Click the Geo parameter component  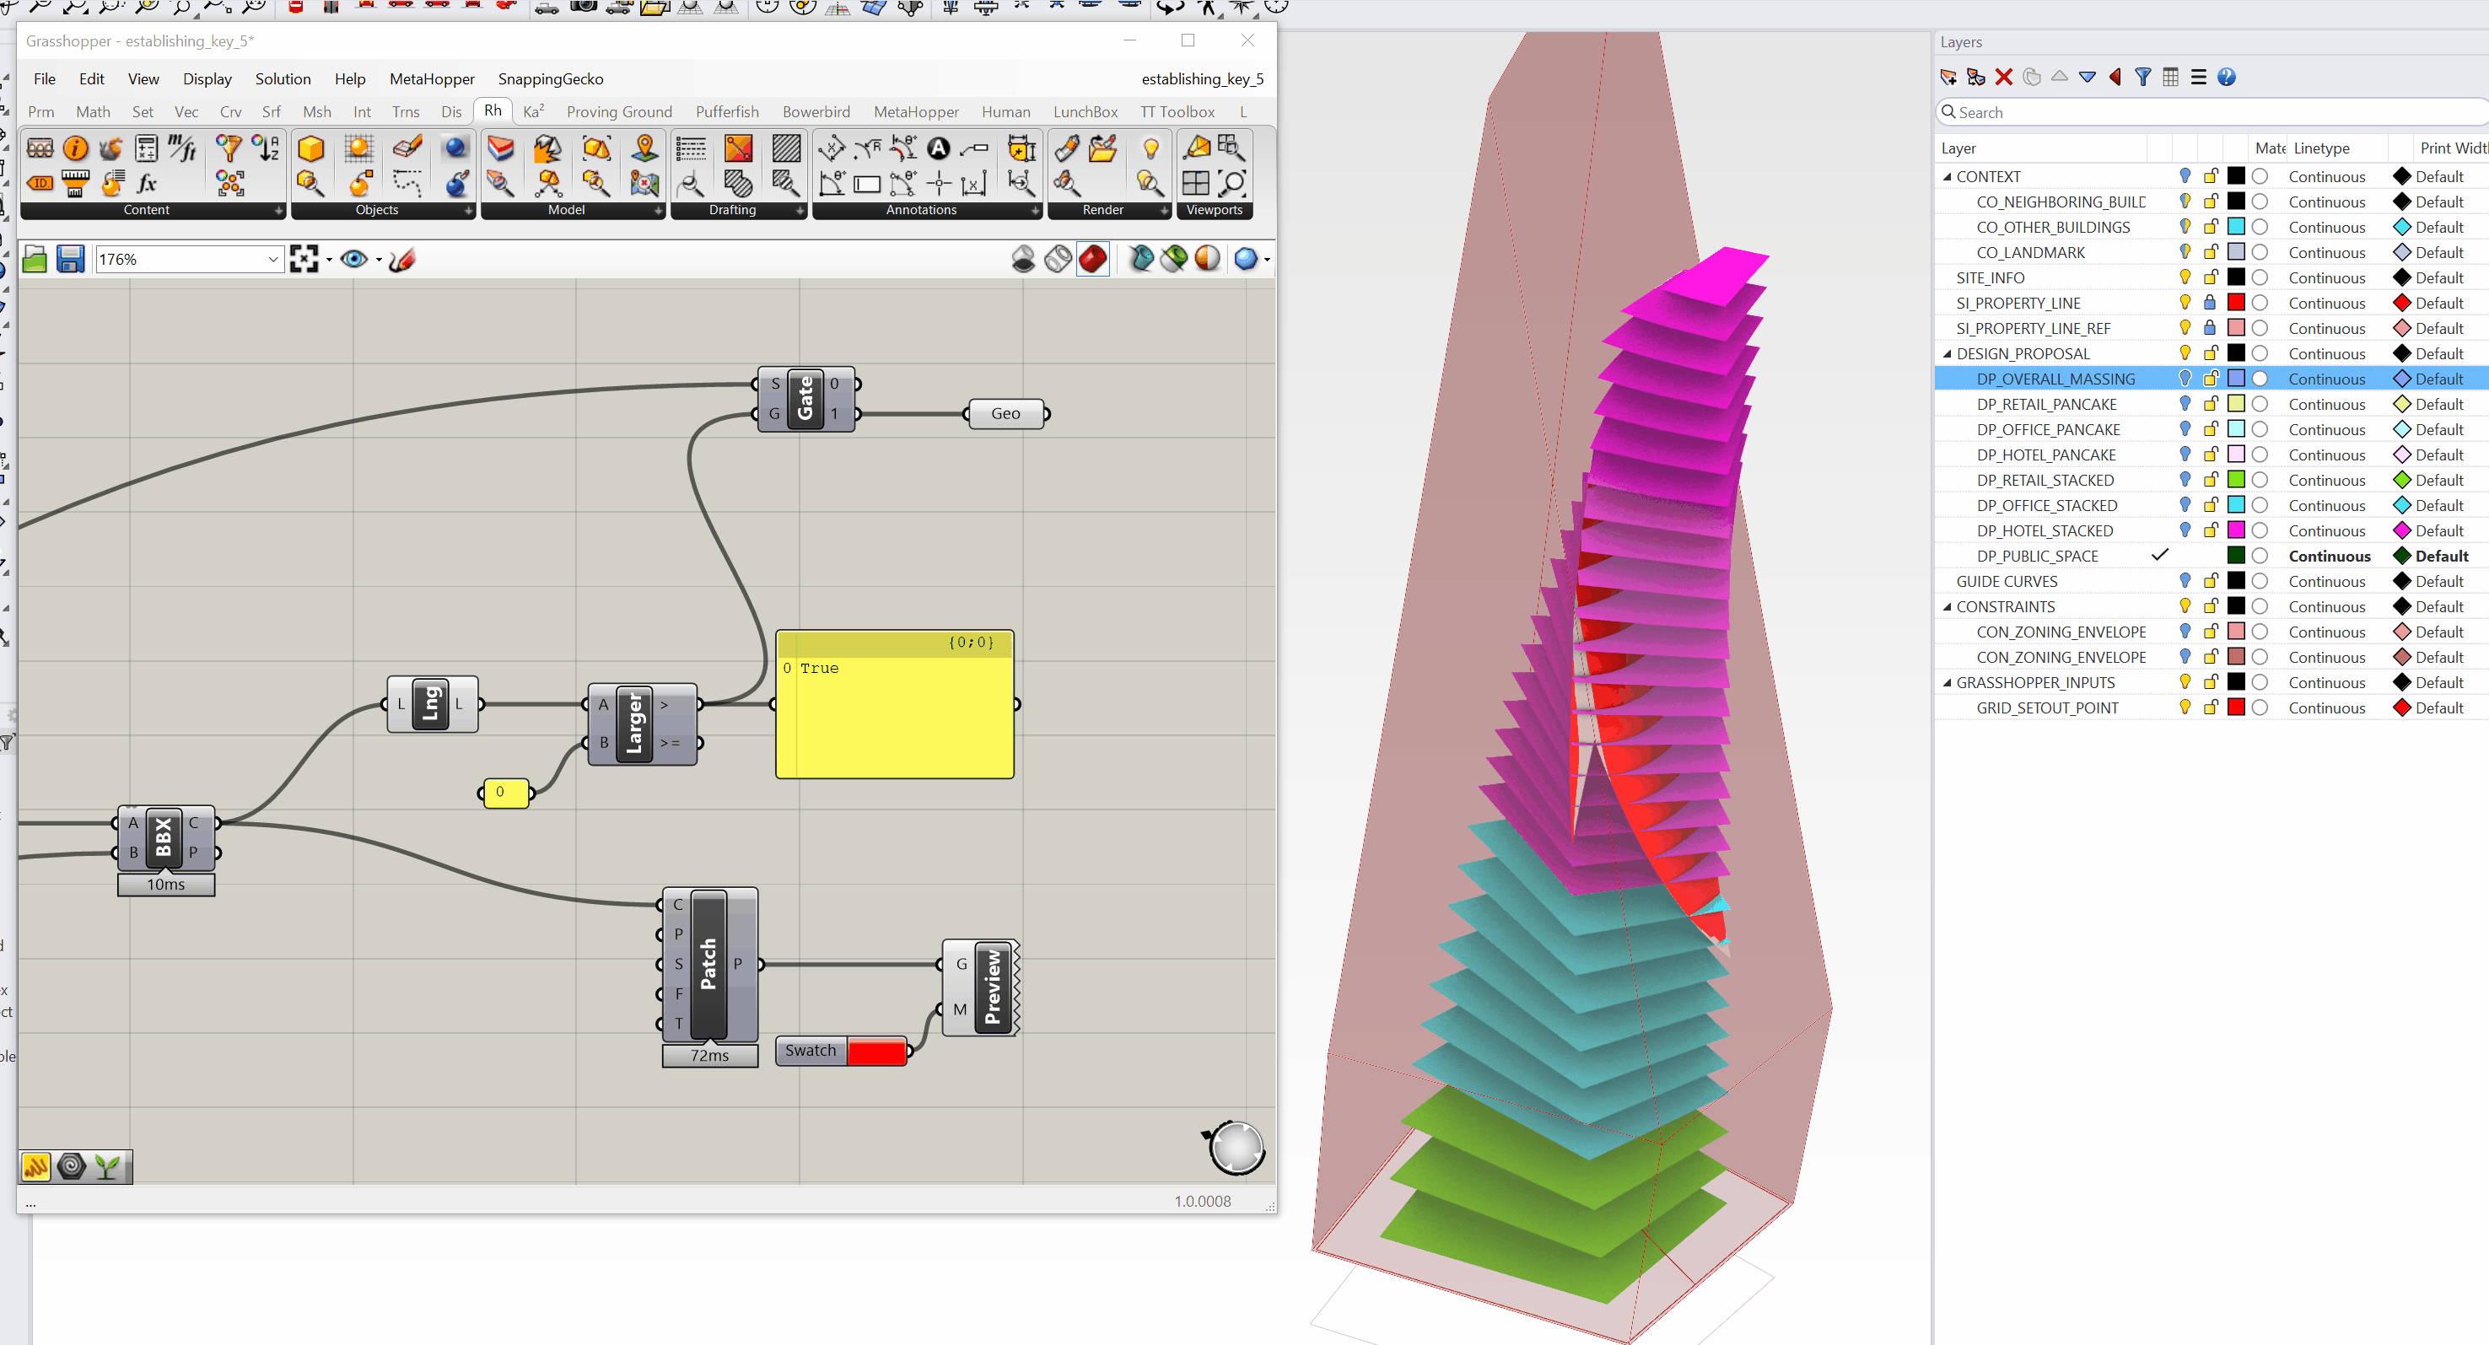click(1005, 413)
